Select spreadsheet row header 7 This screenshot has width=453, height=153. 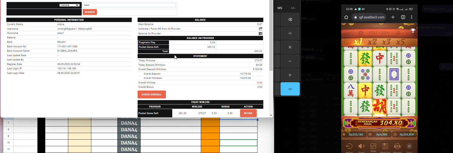pyautogui.click(x=8, y=123)
